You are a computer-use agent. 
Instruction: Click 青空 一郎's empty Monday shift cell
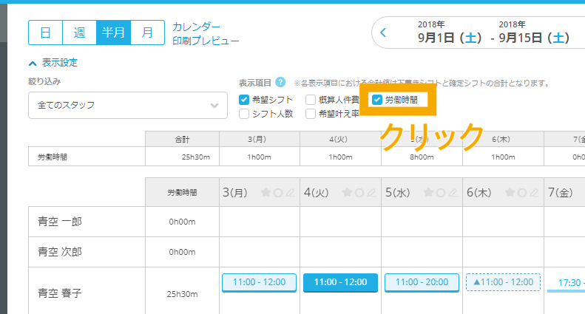[x=260, y=222]
